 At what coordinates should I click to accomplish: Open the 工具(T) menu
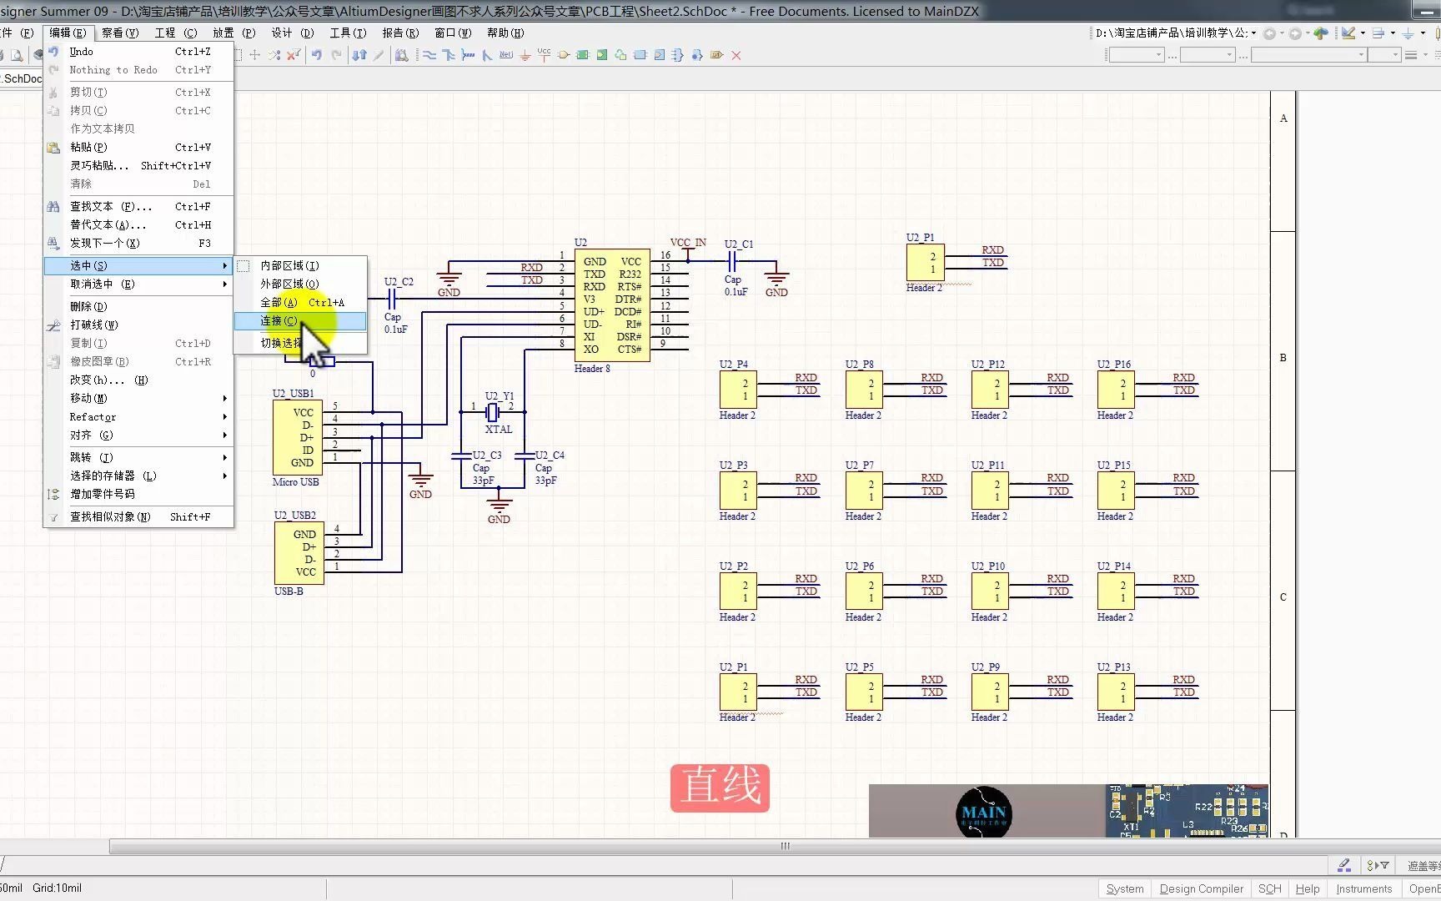[348, 33]
